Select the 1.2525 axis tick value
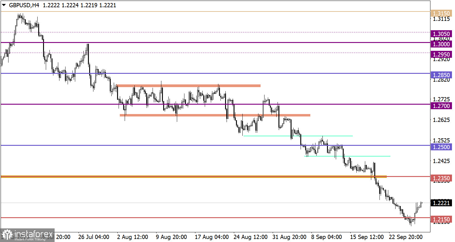 click(441, 140)
